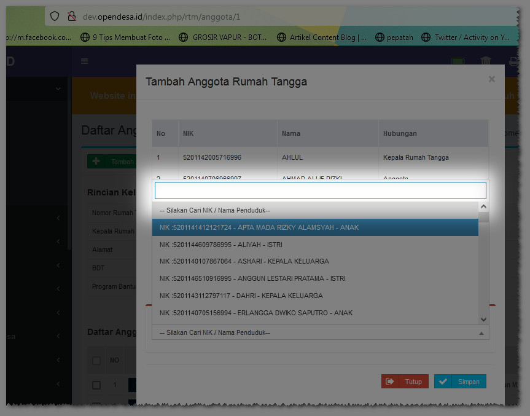The width and height of the screenshot is (530, 416).
Task: Click the shield icon in the address bar
Action: (x=55, y=17)
